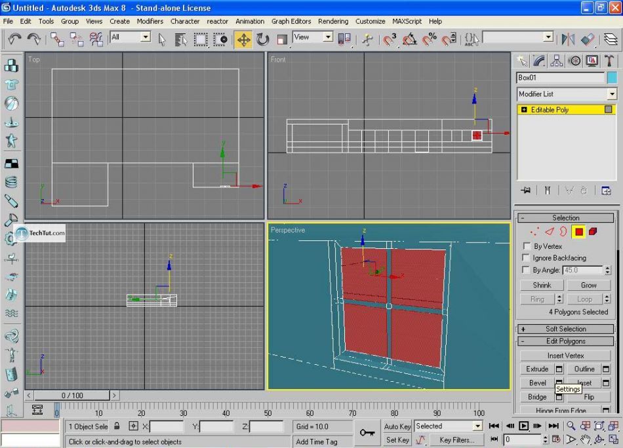Toggle absolute/offset transform type-in mode

pos(134,426)
